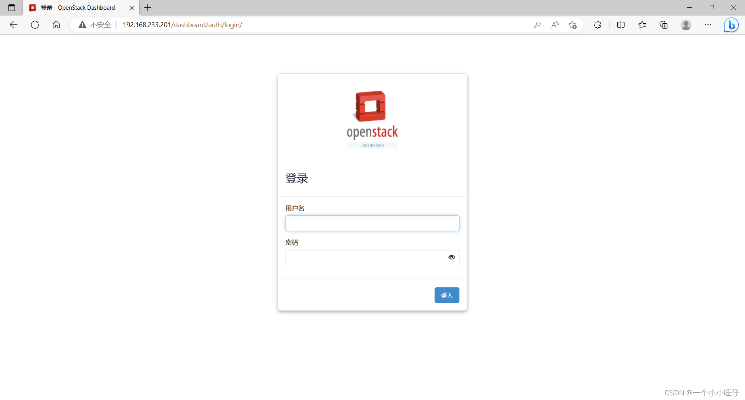
Task: Focus the 用户名 username field
Action: coord(372,223)
